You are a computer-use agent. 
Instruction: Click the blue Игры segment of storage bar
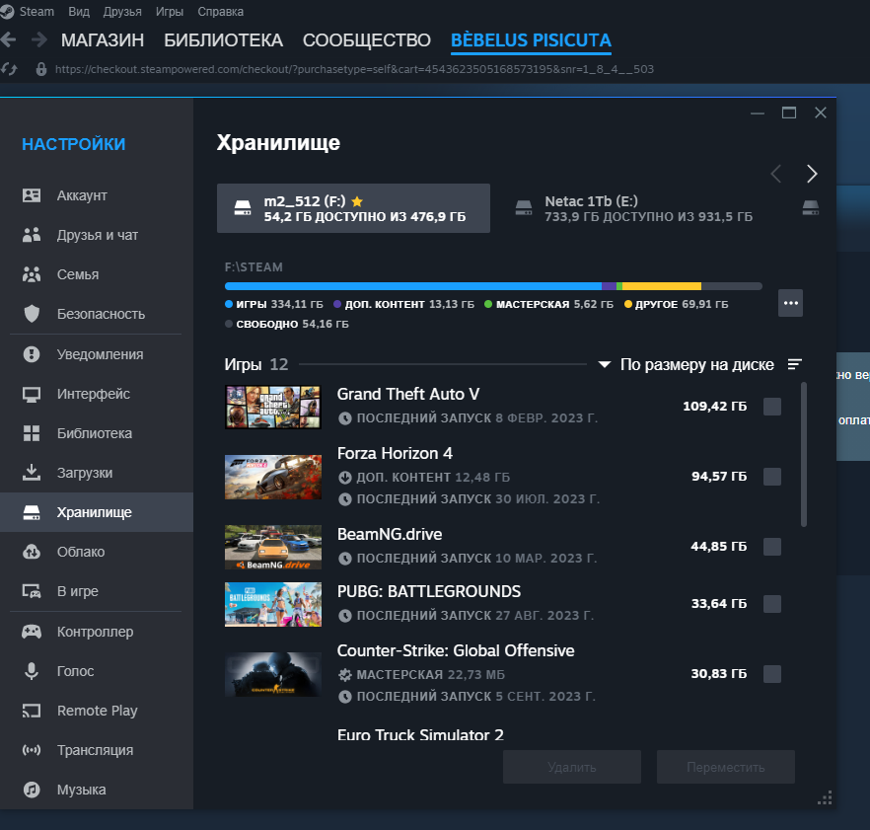412,286
